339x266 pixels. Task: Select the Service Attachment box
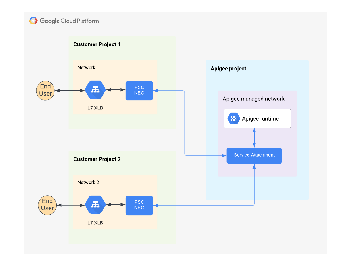254,155
